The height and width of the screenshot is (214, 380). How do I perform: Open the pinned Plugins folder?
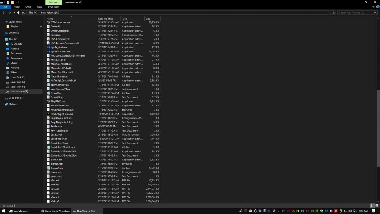click(14, 27)
